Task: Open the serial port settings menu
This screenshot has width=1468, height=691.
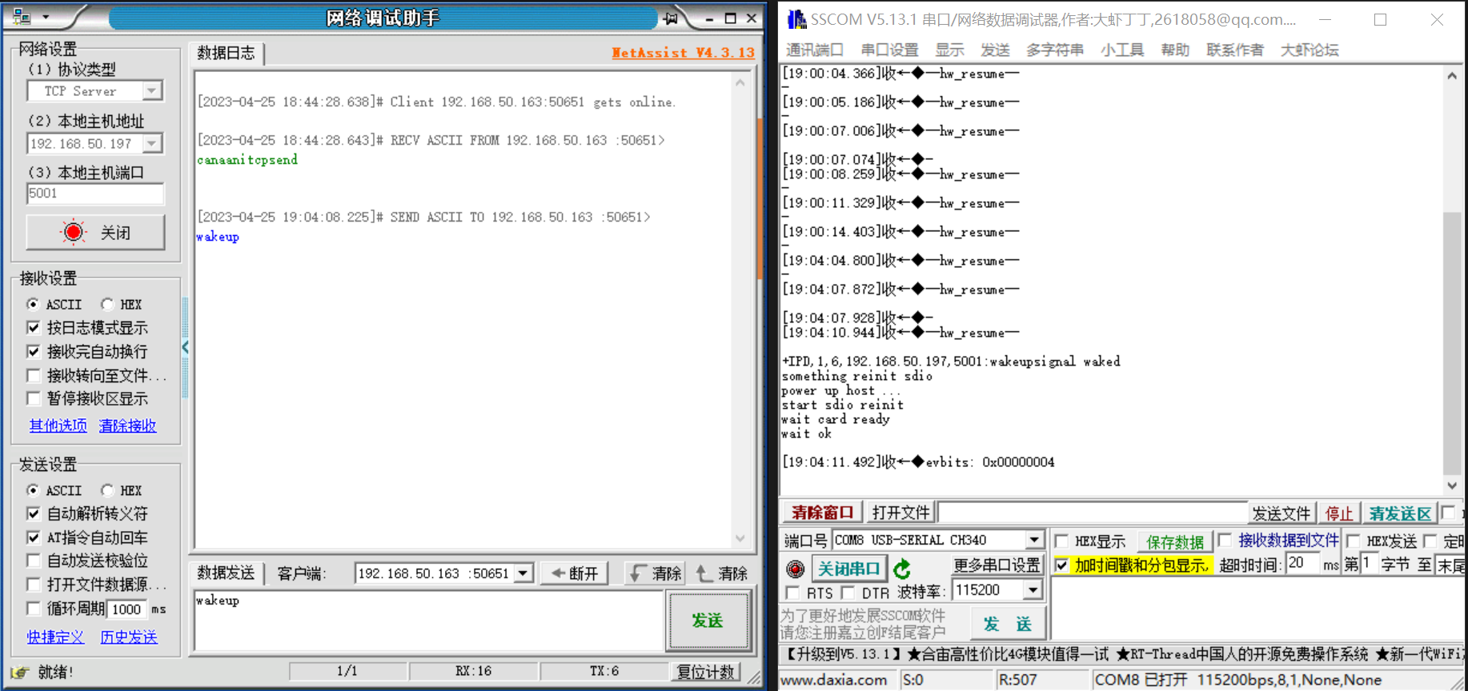Action: click(889, 50)
